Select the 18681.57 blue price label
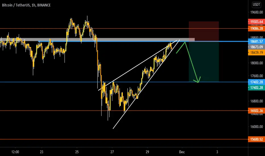Image resolution: width=265 pixels, height=156 pixels. 256,41
